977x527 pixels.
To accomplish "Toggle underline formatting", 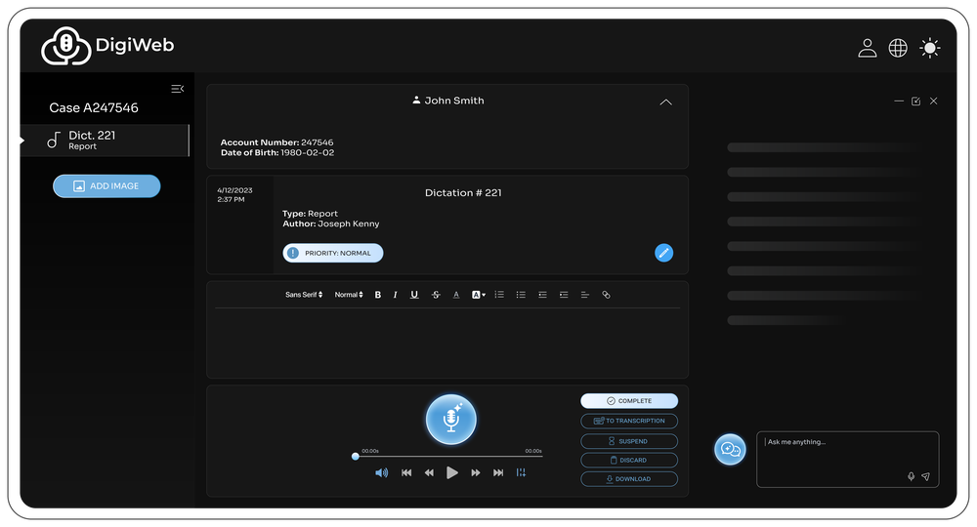I will pyautogui.click(x=414, y=295).
